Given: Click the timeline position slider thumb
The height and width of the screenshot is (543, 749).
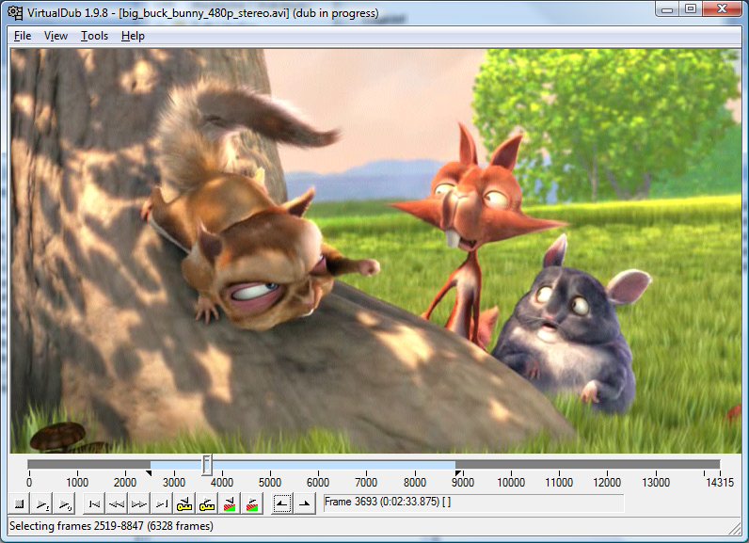Looking at the screenshot, I should 207,465.
